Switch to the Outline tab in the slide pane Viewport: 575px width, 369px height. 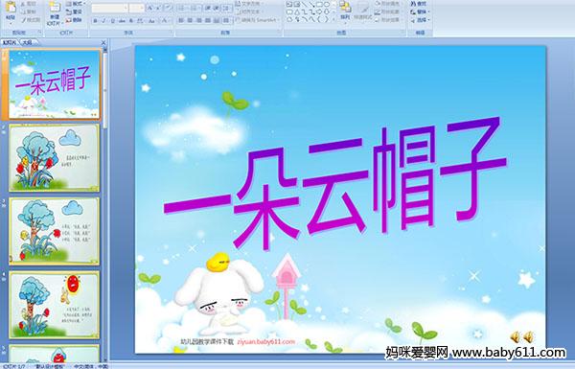28,42
